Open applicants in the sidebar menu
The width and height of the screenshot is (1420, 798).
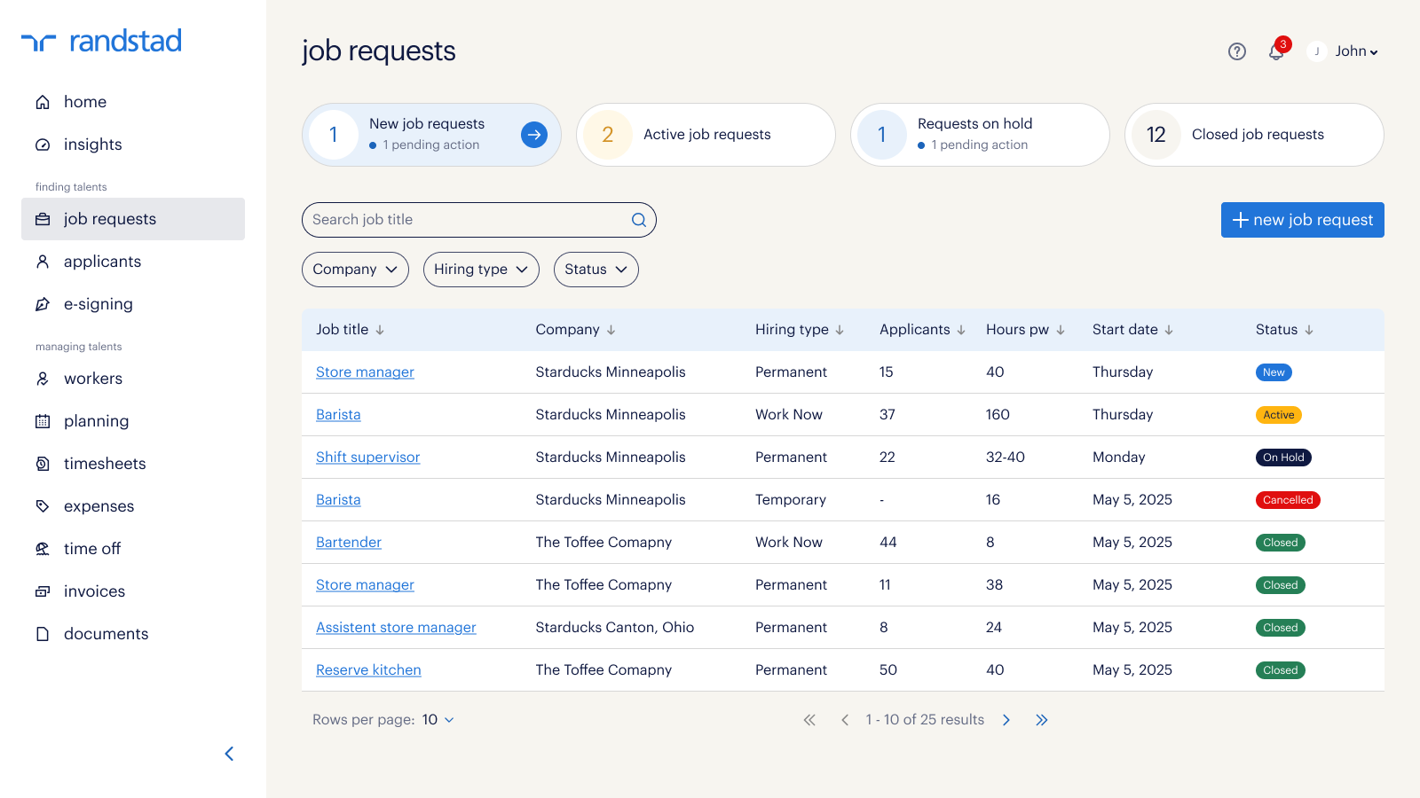[133, 262]
